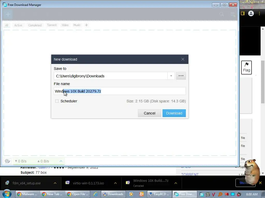The height and width of the screenshot is (198, 265).
Task: Click the red V tray icon
Action: [214, 194]
